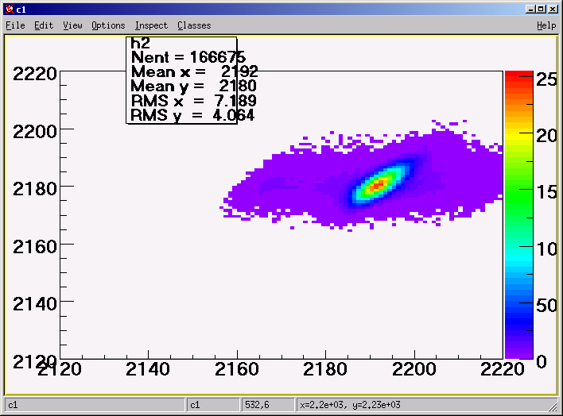This screenshot has width=563, height=416.
Task: Click palette axis label 20
Action: click(547, 136)
